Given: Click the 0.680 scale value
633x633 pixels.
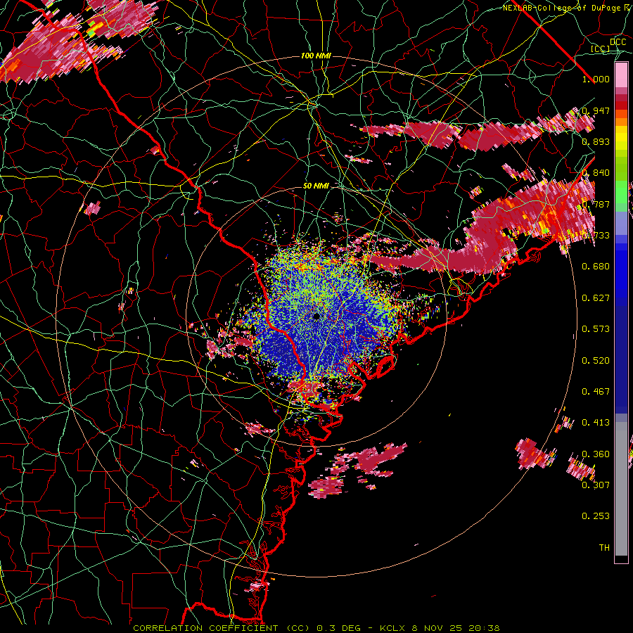Looking at the screenshot, I should pyautogui.click(x=596, y=267).
